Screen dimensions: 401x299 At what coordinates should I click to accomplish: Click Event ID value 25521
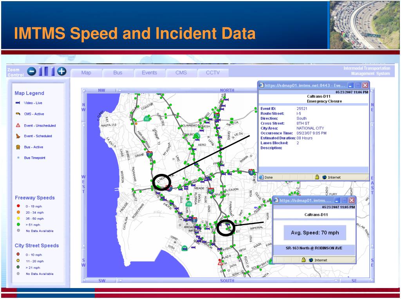(302, 109)
